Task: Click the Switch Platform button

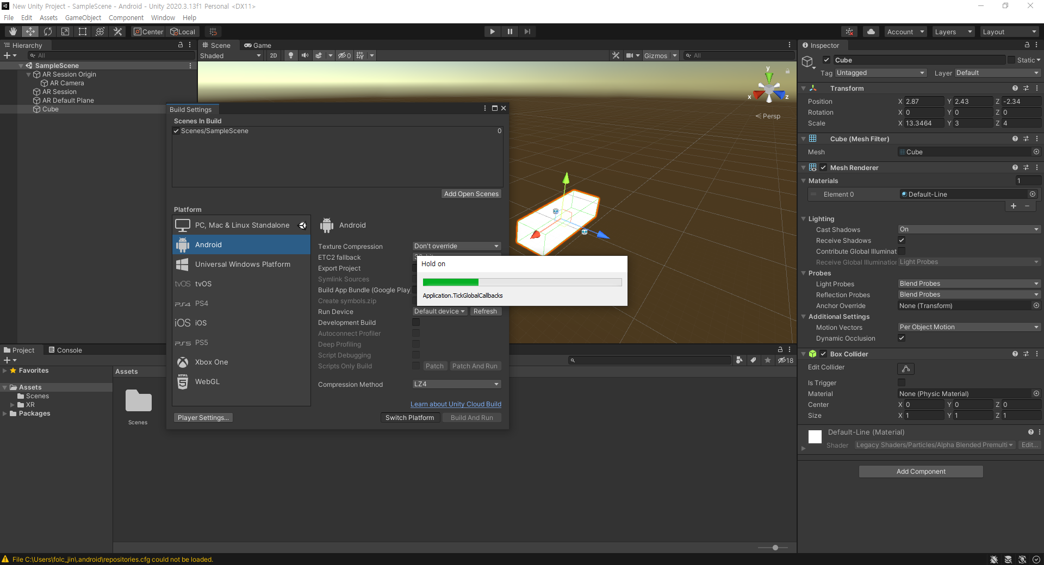Action: tap(410, 417)
